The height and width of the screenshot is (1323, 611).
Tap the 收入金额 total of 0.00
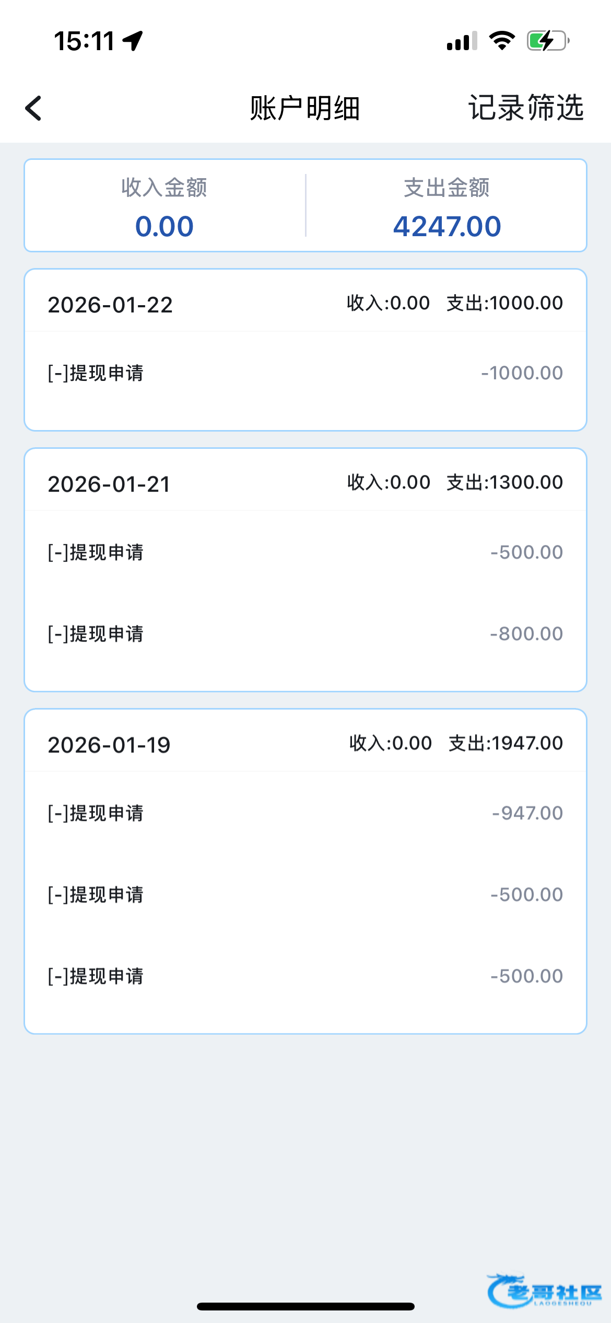click(x=164, y=226)
